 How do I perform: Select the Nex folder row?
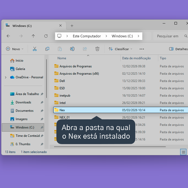(x=121, y=110)
